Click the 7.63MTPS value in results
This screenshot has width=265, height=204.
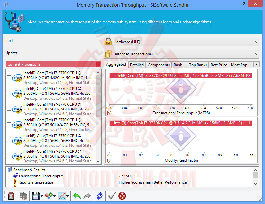127,176
